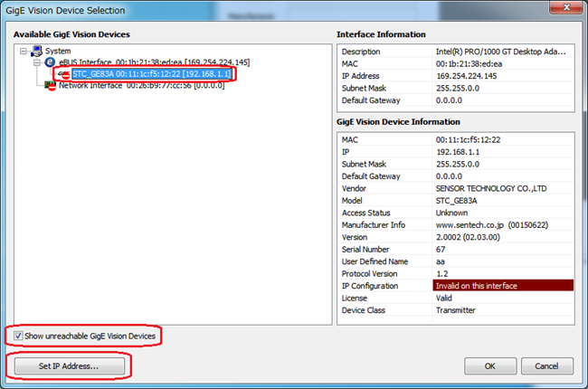Open the Set IP Address dialog
Screen dimensions: 588x389
[x=69, y=366]
